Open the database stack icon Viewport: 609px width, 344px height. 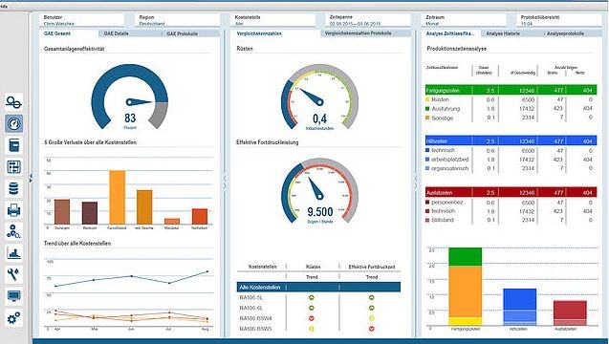pos(13,189)
